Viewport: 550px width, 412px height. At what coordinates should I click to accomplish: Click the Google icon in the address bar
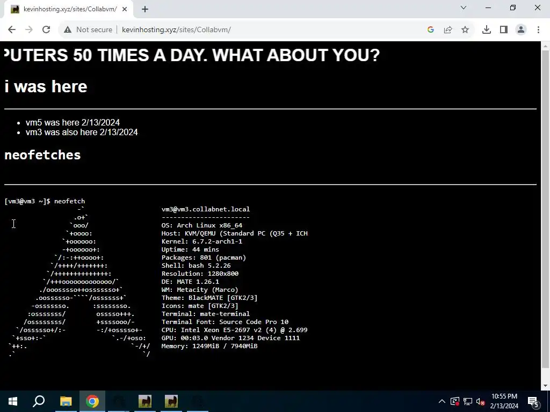[x=431, y=30]
